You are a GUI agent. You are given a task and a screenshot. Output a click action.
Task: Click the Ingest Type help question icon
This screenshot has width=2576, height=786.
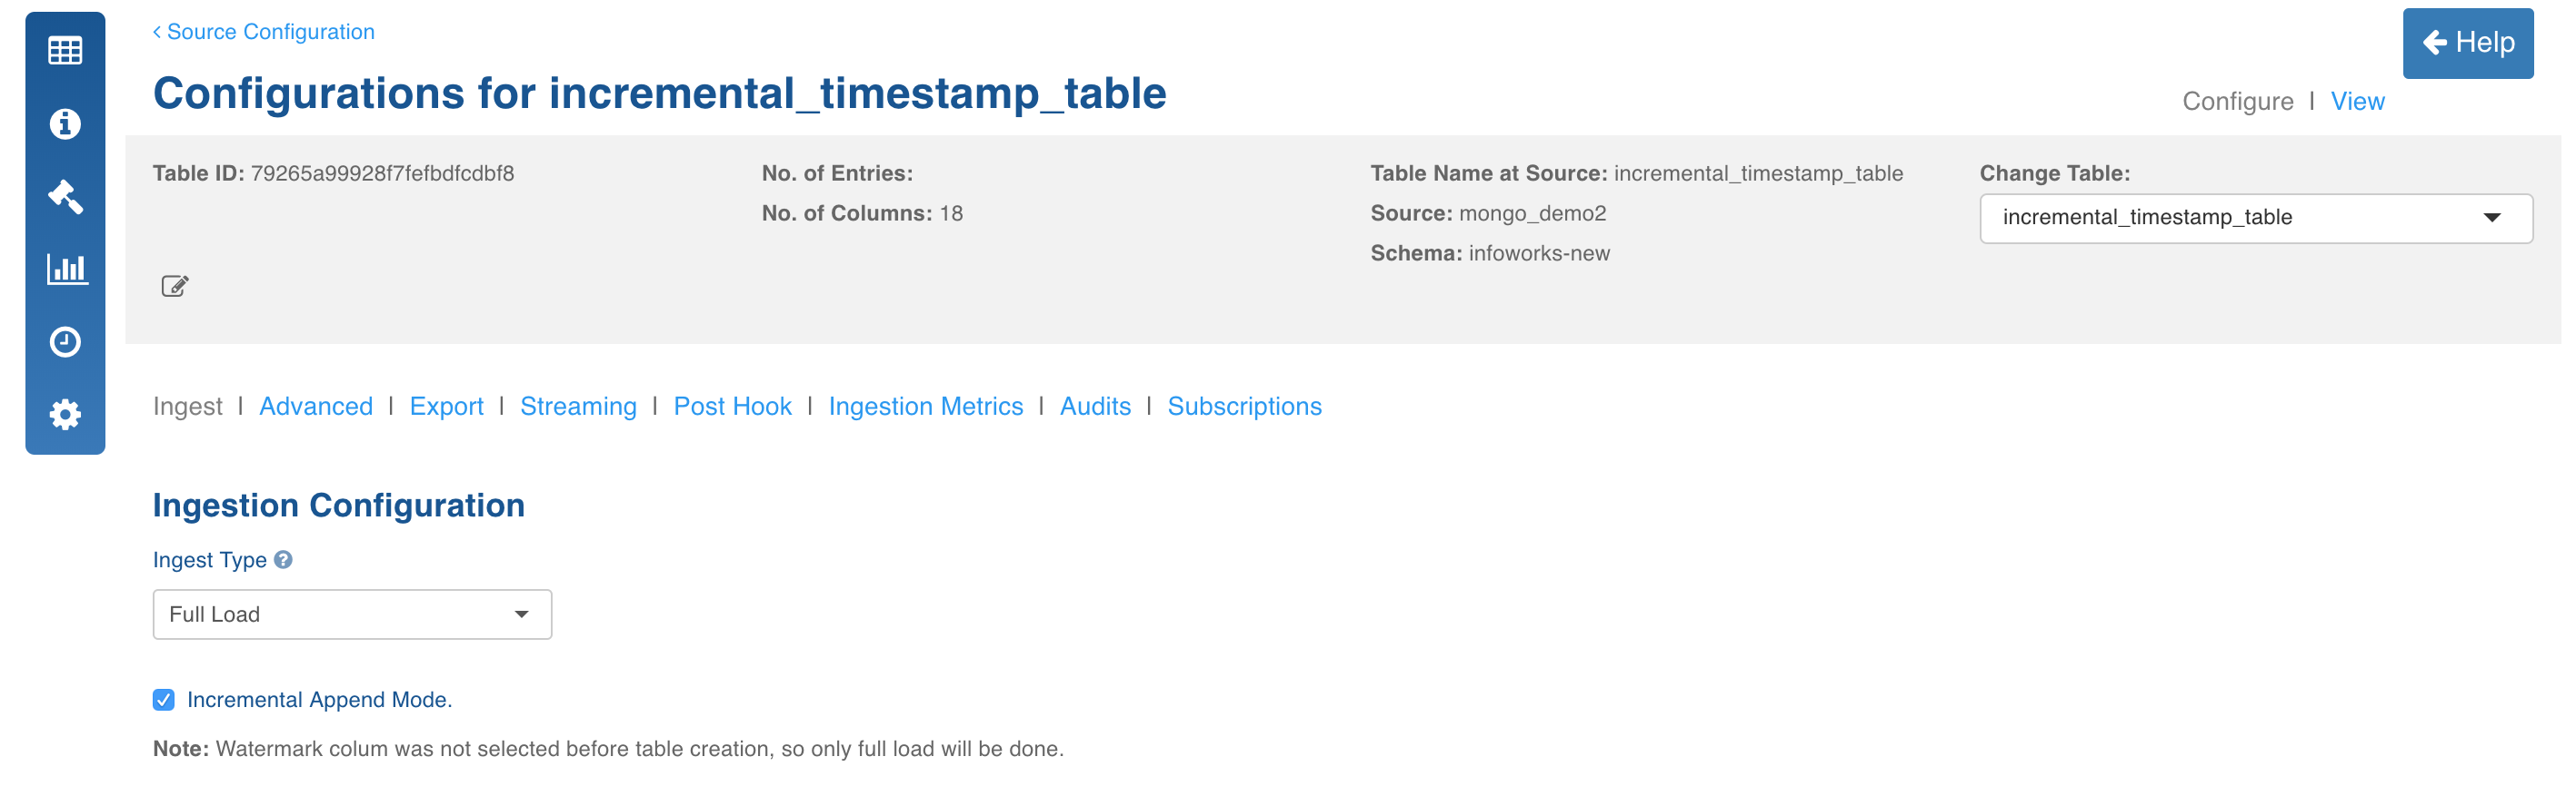(x=283, y=559)
